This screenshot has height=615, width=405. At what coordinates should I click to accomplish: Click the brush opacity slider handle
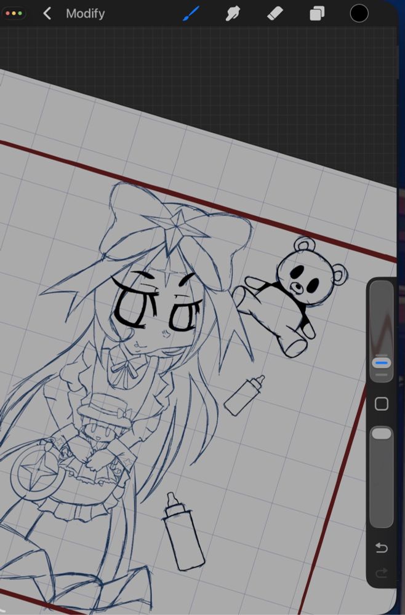point(382,434)
